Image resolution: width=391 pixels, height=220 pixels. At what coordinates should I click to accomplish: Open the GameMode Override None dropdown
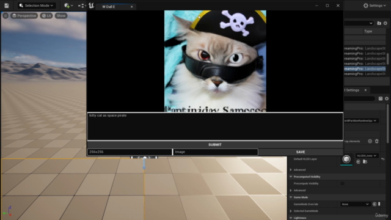[356, 204]
